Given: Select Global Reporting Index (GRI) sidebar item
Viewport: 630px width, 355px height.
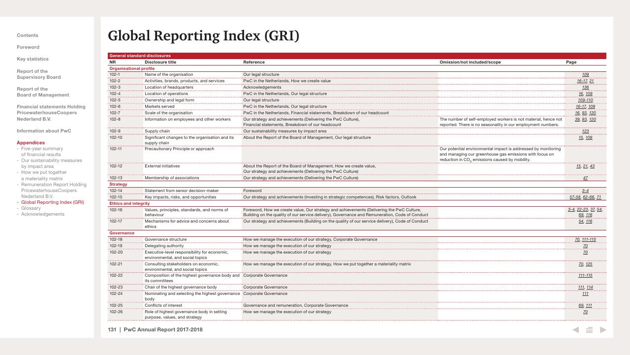Looking at the screenshot, I should (x=52, y=202).
